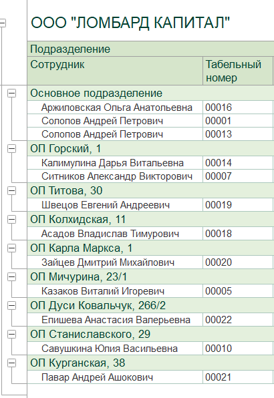Collapse the ОП Колхидская, 11 group

tap(11, 219)
